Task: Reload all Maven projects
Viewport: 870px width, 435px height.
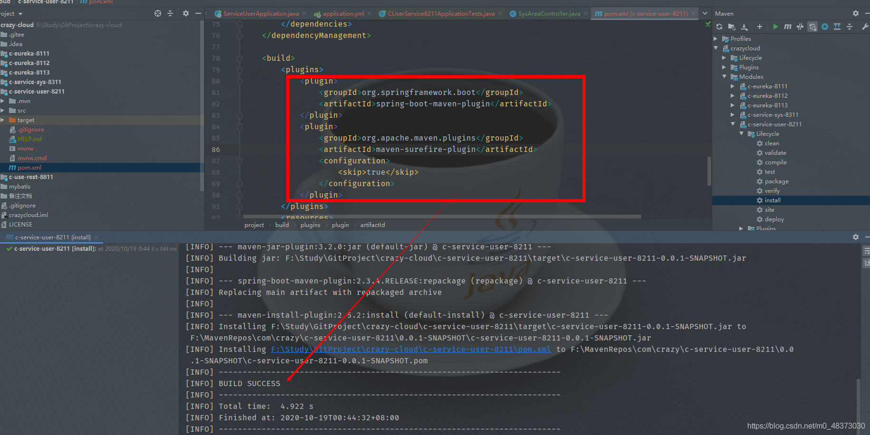Action: (x=719, y=27)
